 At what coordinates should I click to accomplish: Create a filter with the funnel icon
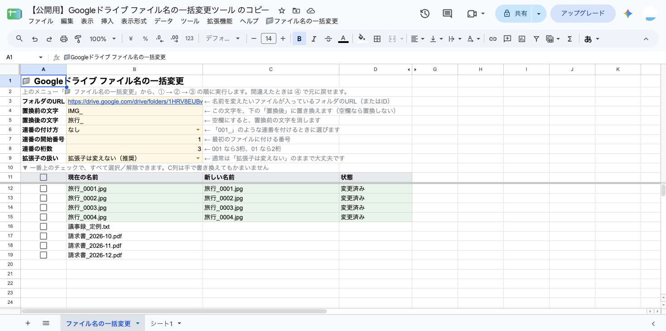[x=536, y=39]
